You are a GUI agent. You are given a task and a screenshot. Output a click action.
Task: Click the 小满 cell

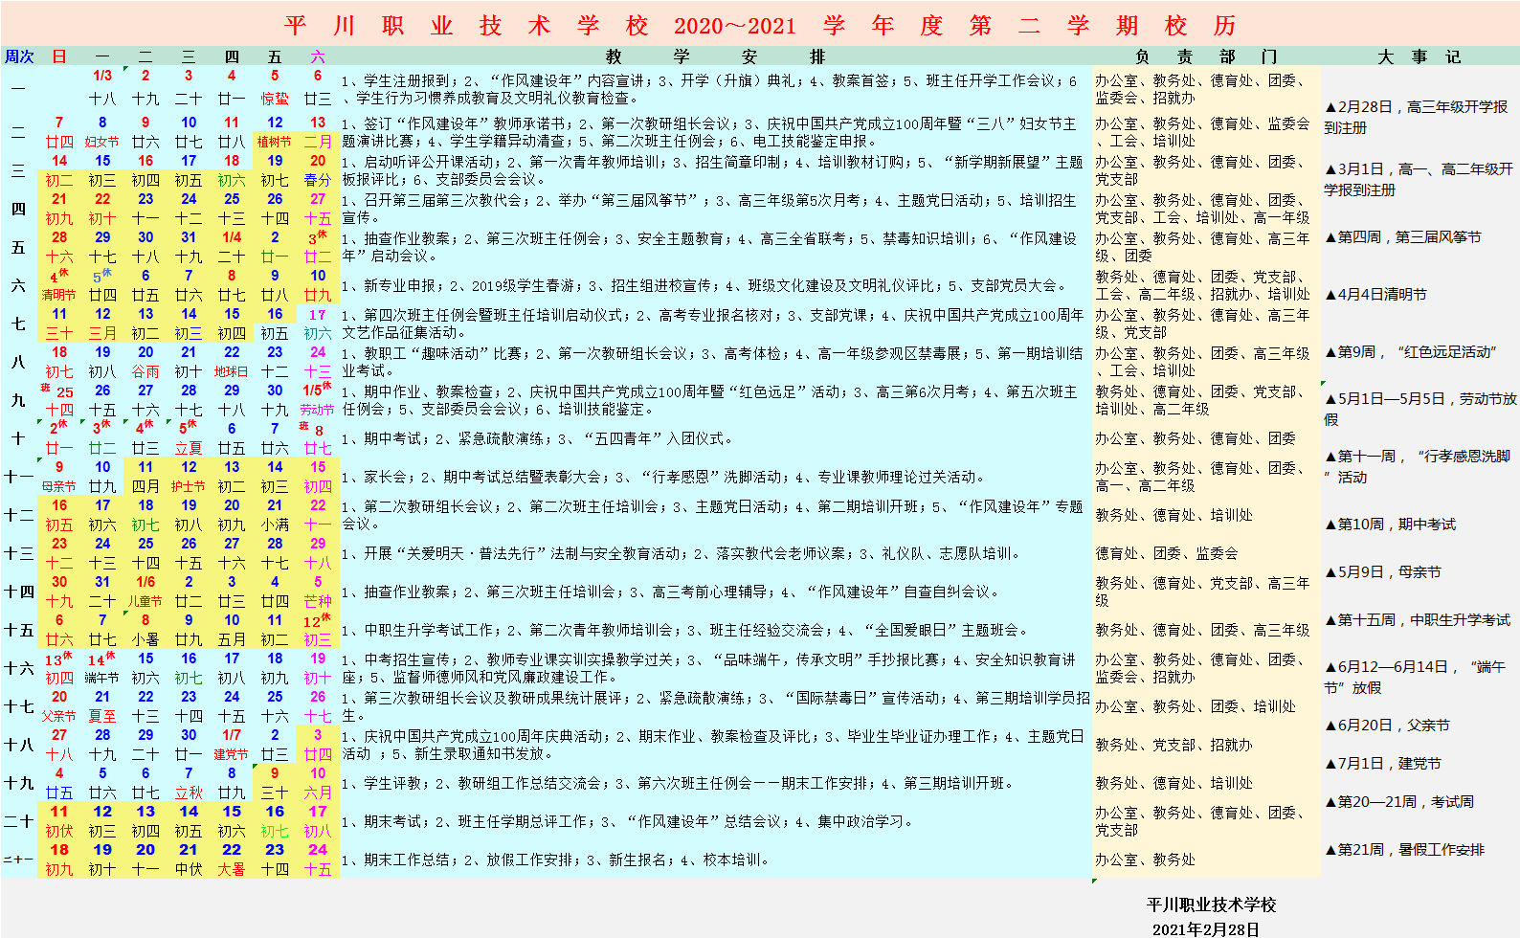275,525
